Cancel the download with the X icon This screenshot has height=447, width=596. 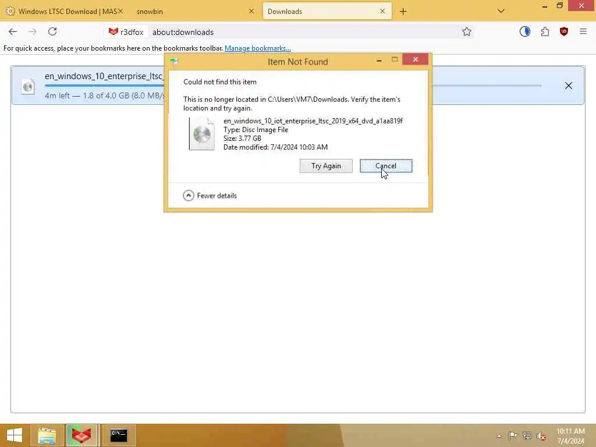[x=568, y=86]
